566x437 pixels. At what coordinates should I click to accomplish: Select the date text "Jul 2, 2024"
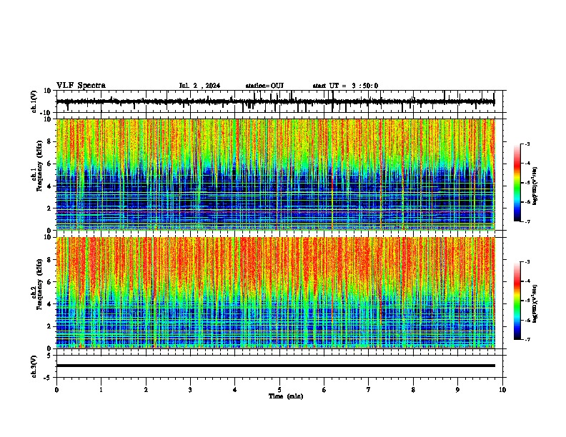tap(199, 86)
